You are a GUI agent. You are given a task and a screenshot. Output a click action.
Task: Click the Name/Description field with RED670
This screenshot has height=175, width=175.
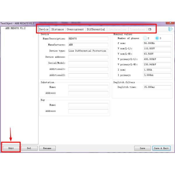point(88,39)
